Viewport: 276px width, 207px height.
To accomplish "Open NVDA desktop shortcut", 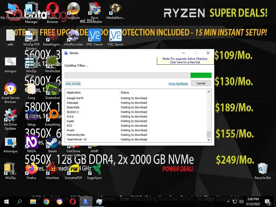I will coord(31,144).
